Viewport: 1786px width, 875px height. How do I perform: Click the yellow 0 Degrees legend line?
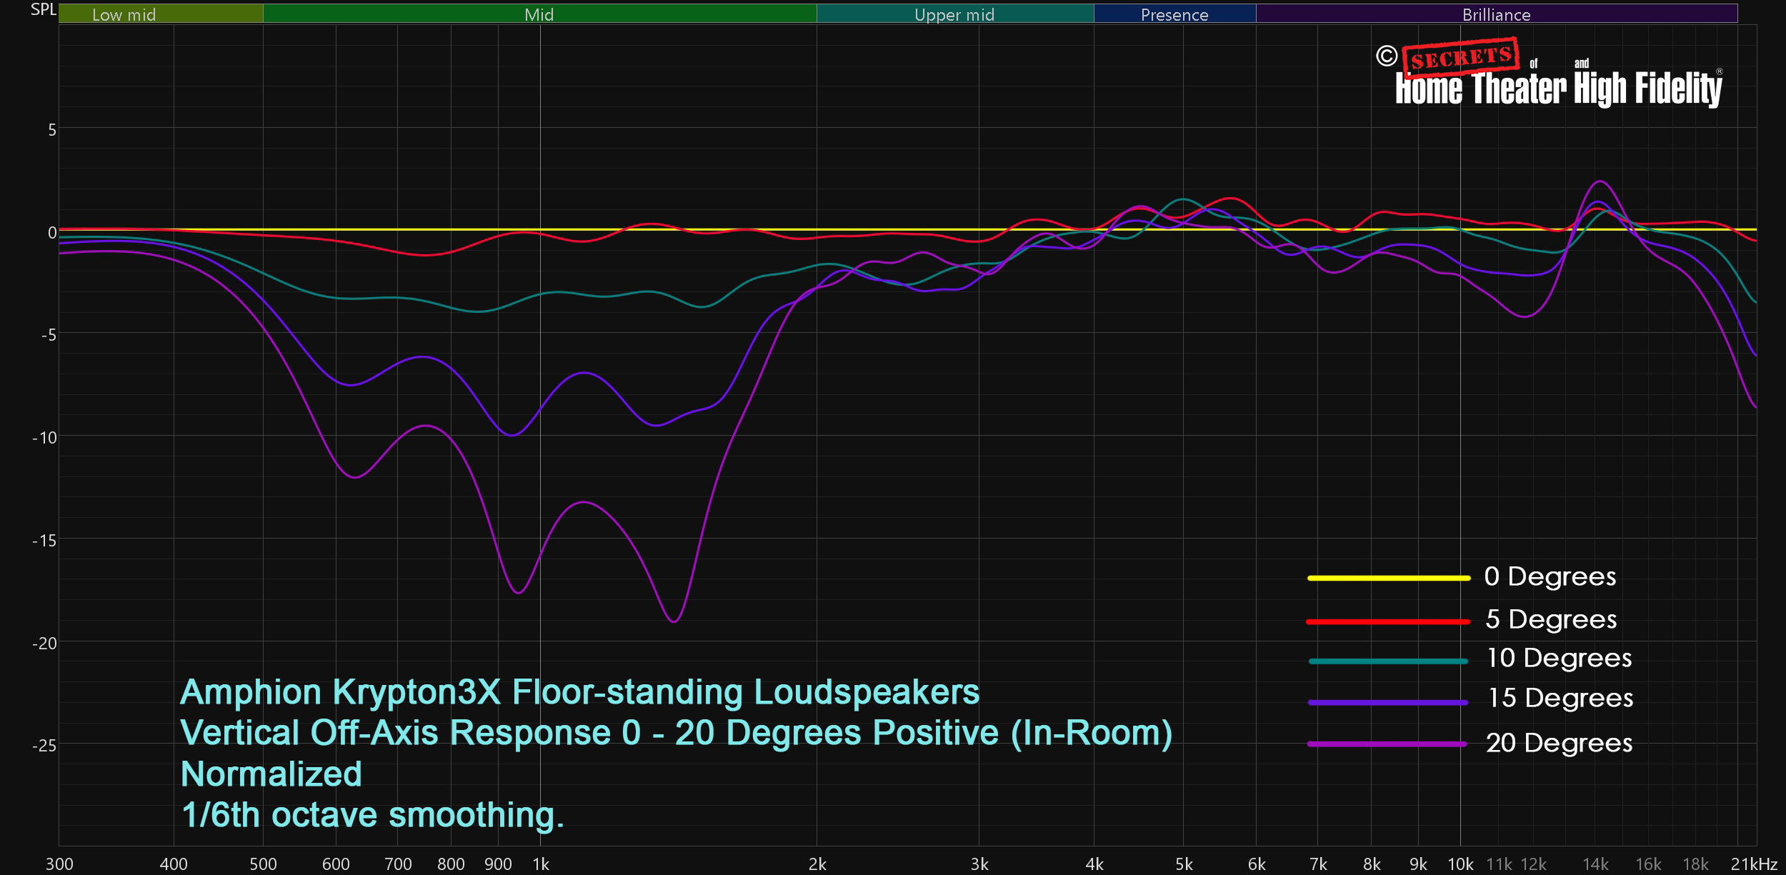[1388, 578]
